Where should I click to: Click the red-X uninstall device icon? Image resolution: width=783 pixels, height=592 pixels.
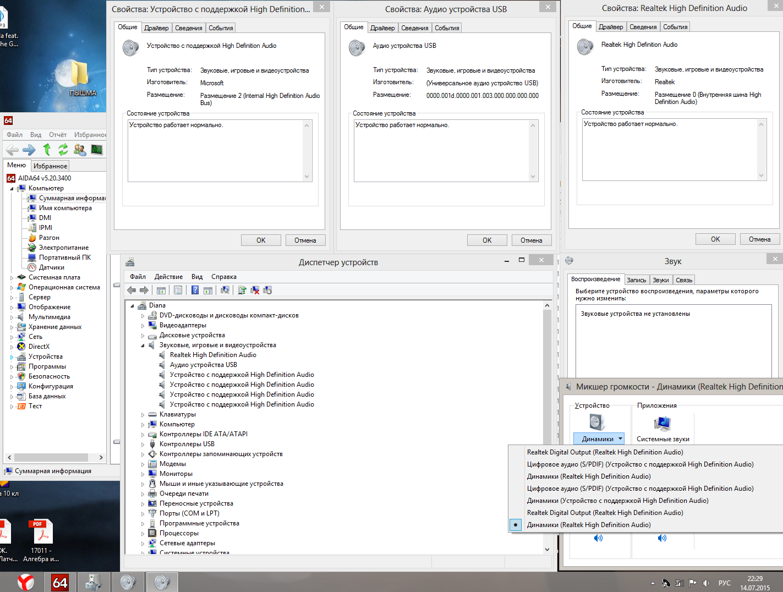(x=255, y=290)
